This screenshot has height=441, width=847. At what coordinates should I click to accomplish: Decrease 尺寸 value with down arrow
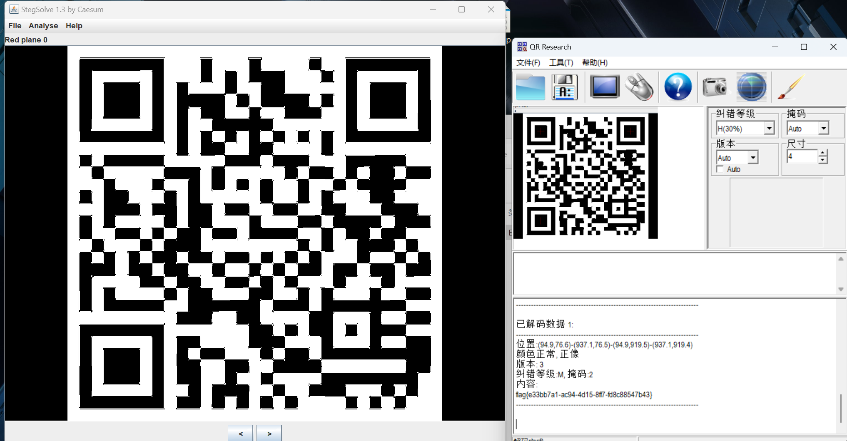tap(822, 160)
